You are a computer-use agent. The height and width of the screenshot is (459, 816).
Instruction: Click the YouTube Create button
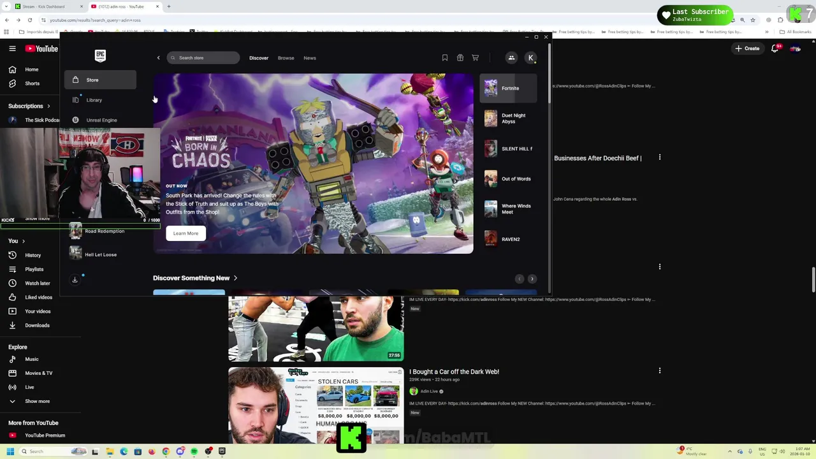pos(747,48)
